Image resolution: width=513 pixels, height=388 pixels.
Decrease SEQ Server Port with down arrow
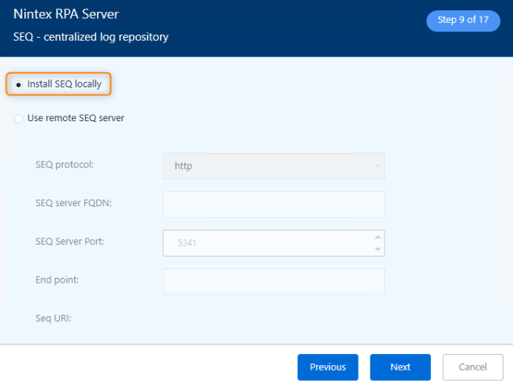pos(378,249)
